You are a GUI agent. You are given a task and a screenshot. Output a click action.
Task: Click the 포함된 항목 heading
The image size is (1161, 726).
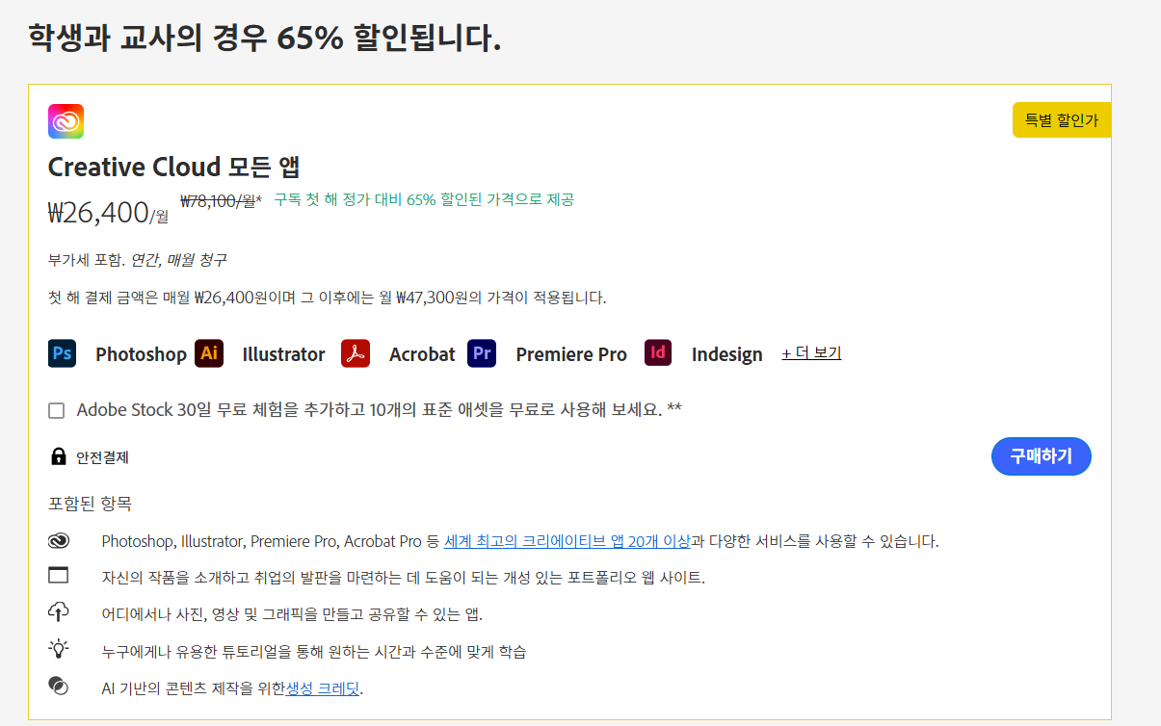(90, 504)
